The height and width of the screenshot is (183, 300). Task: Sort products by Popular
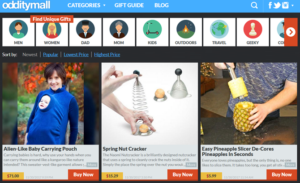click(x=51, y=55)
